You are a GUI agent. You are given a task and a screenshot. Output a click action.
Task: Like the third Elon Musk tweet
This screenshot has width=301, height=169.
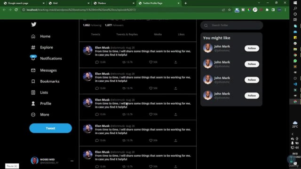pos(150,114)
